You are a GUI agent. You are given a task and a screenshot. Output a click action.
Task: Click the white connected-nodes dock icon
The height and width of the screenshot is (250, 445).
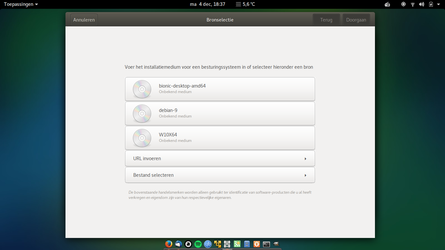(x=227, y=244)
